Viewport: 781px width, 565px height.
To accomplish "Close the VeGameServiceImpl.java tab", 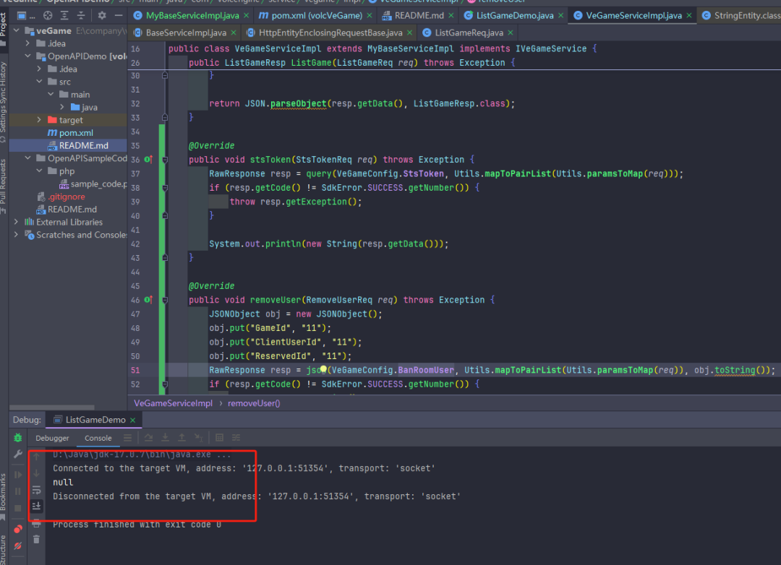I will tap(689, 16).
